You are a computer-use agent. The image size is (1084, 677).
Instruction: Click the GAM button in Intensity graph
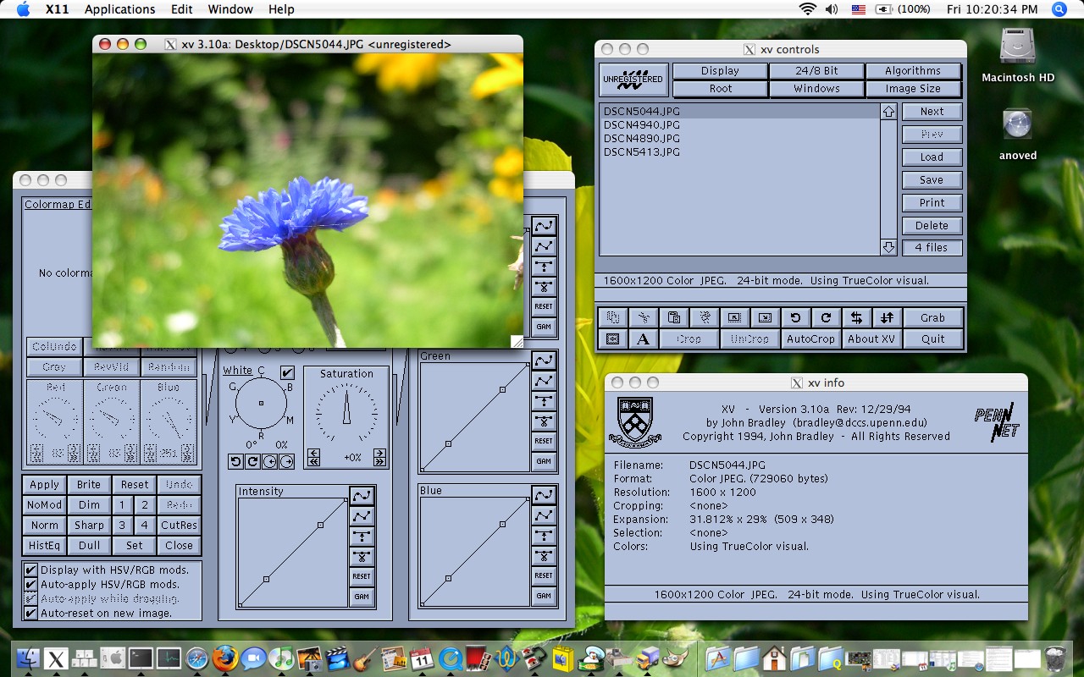(362, 597)
